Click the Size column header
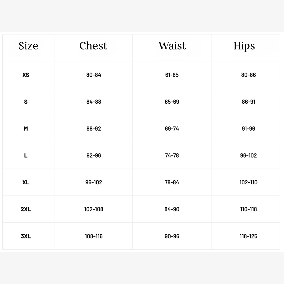Viewport: 284px width, 284px height. pos(28,46)
